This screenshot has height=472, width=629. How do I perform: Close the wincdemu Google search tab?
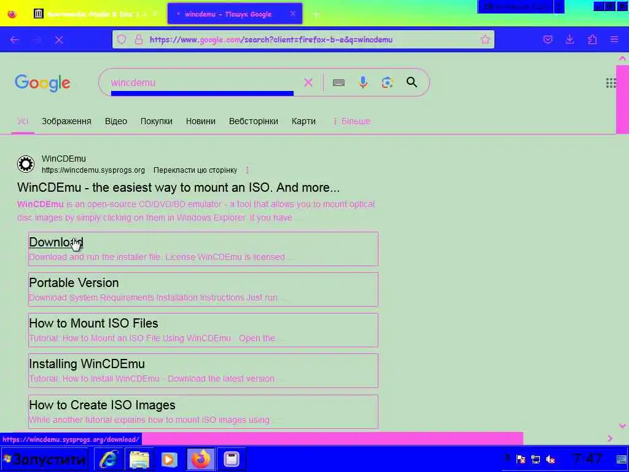293,14
